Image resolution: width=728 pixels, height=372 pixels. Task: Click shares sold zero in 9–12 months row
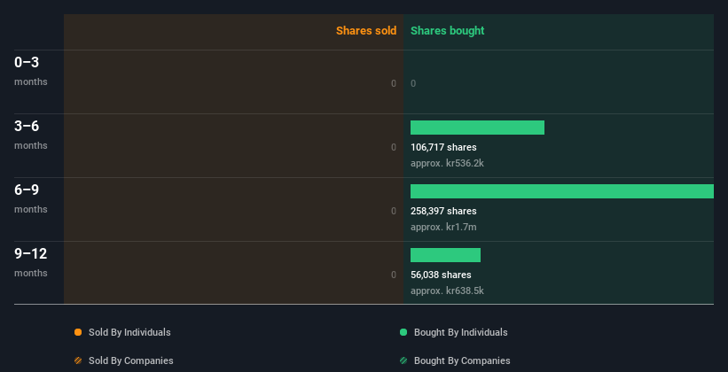pos(394,275)
